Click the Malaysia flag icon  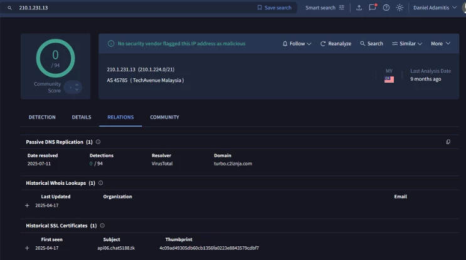pyautogui.click(x=389, y=80)
